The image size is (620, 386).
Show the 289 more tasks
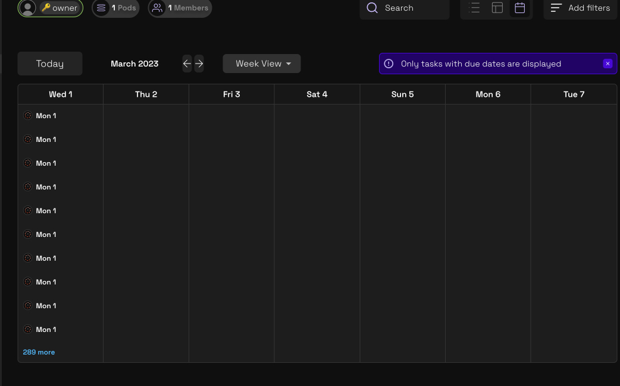click(39, 352)
